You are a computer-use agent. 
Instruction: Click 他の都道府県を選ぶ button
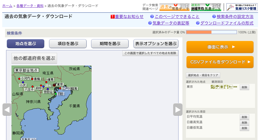coord(34,58)
